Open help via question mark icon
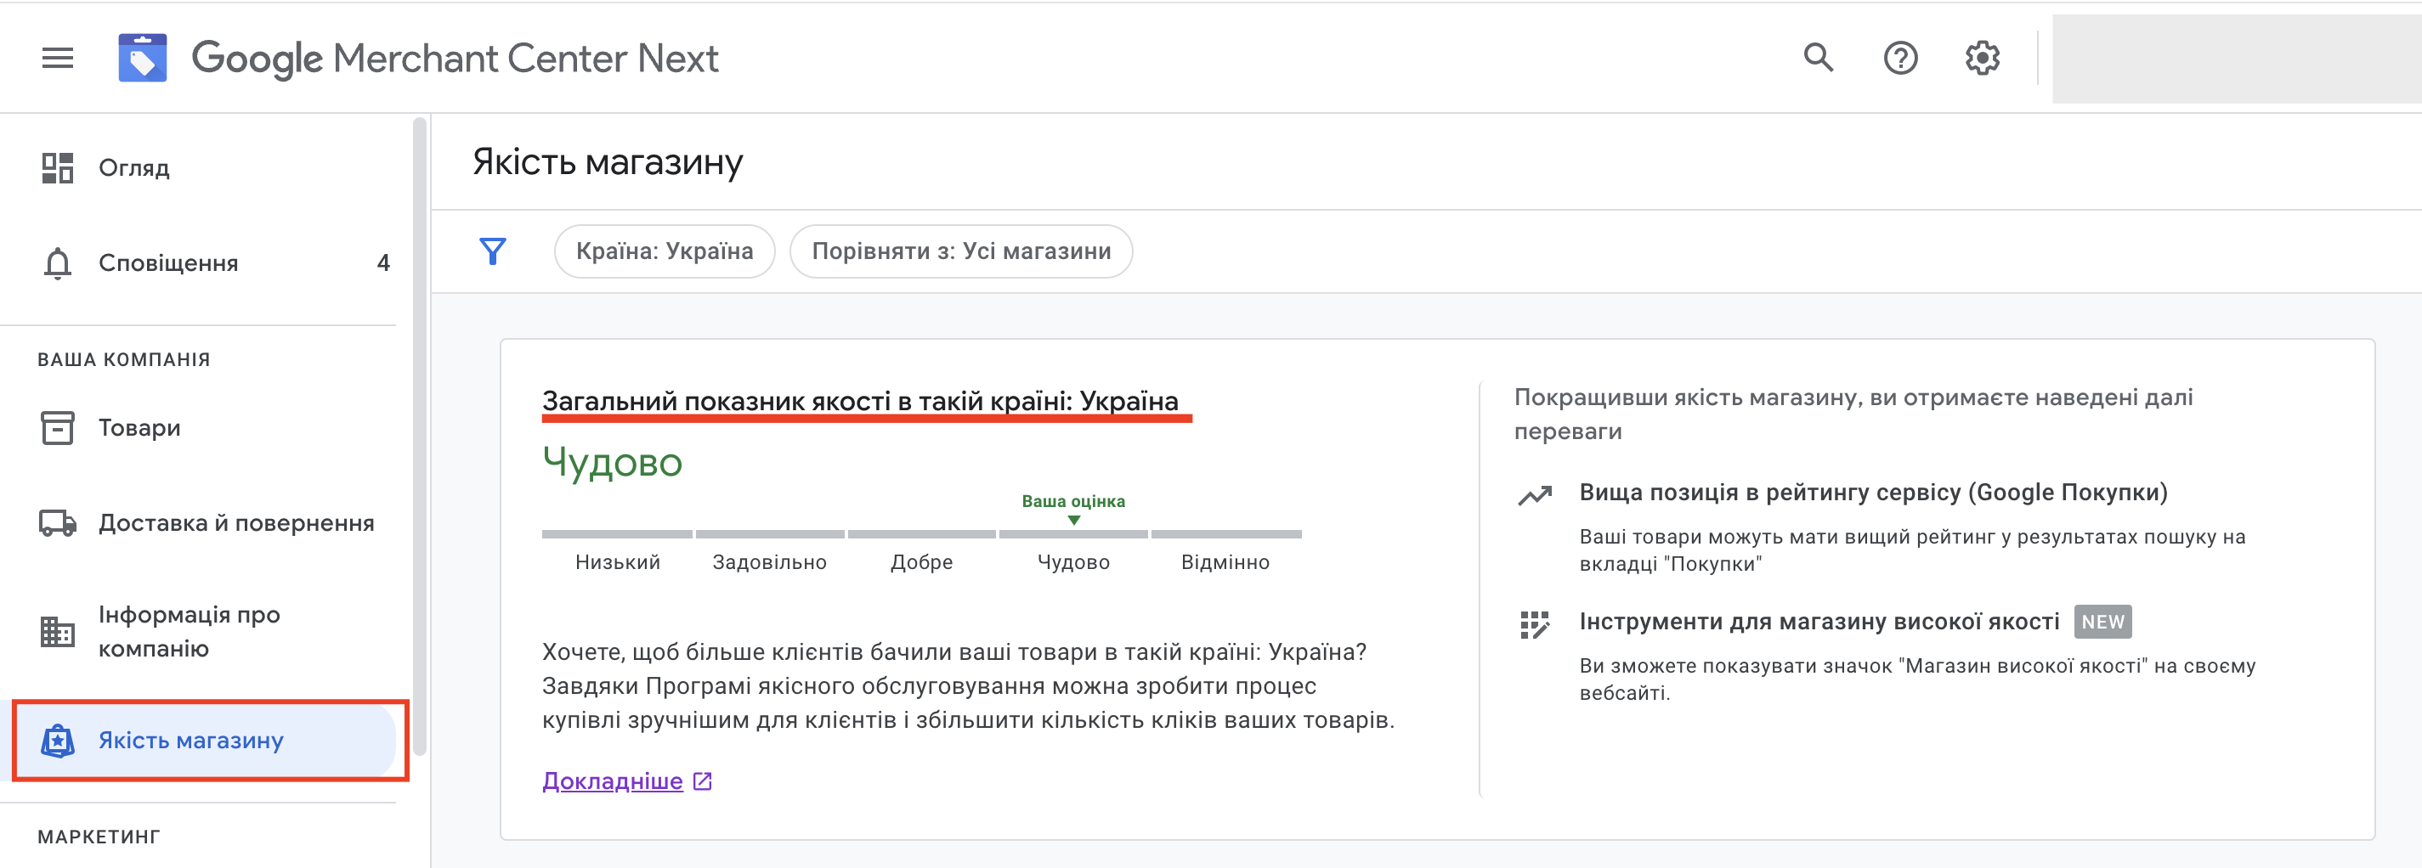 coord(1900,59)
